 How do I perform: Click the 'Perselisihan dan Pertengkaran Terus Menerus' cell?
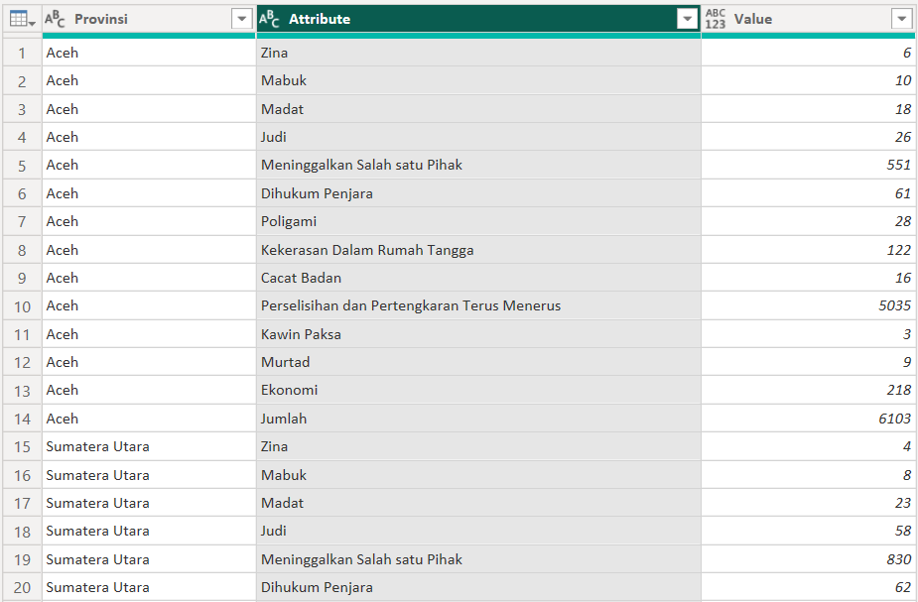411,306
